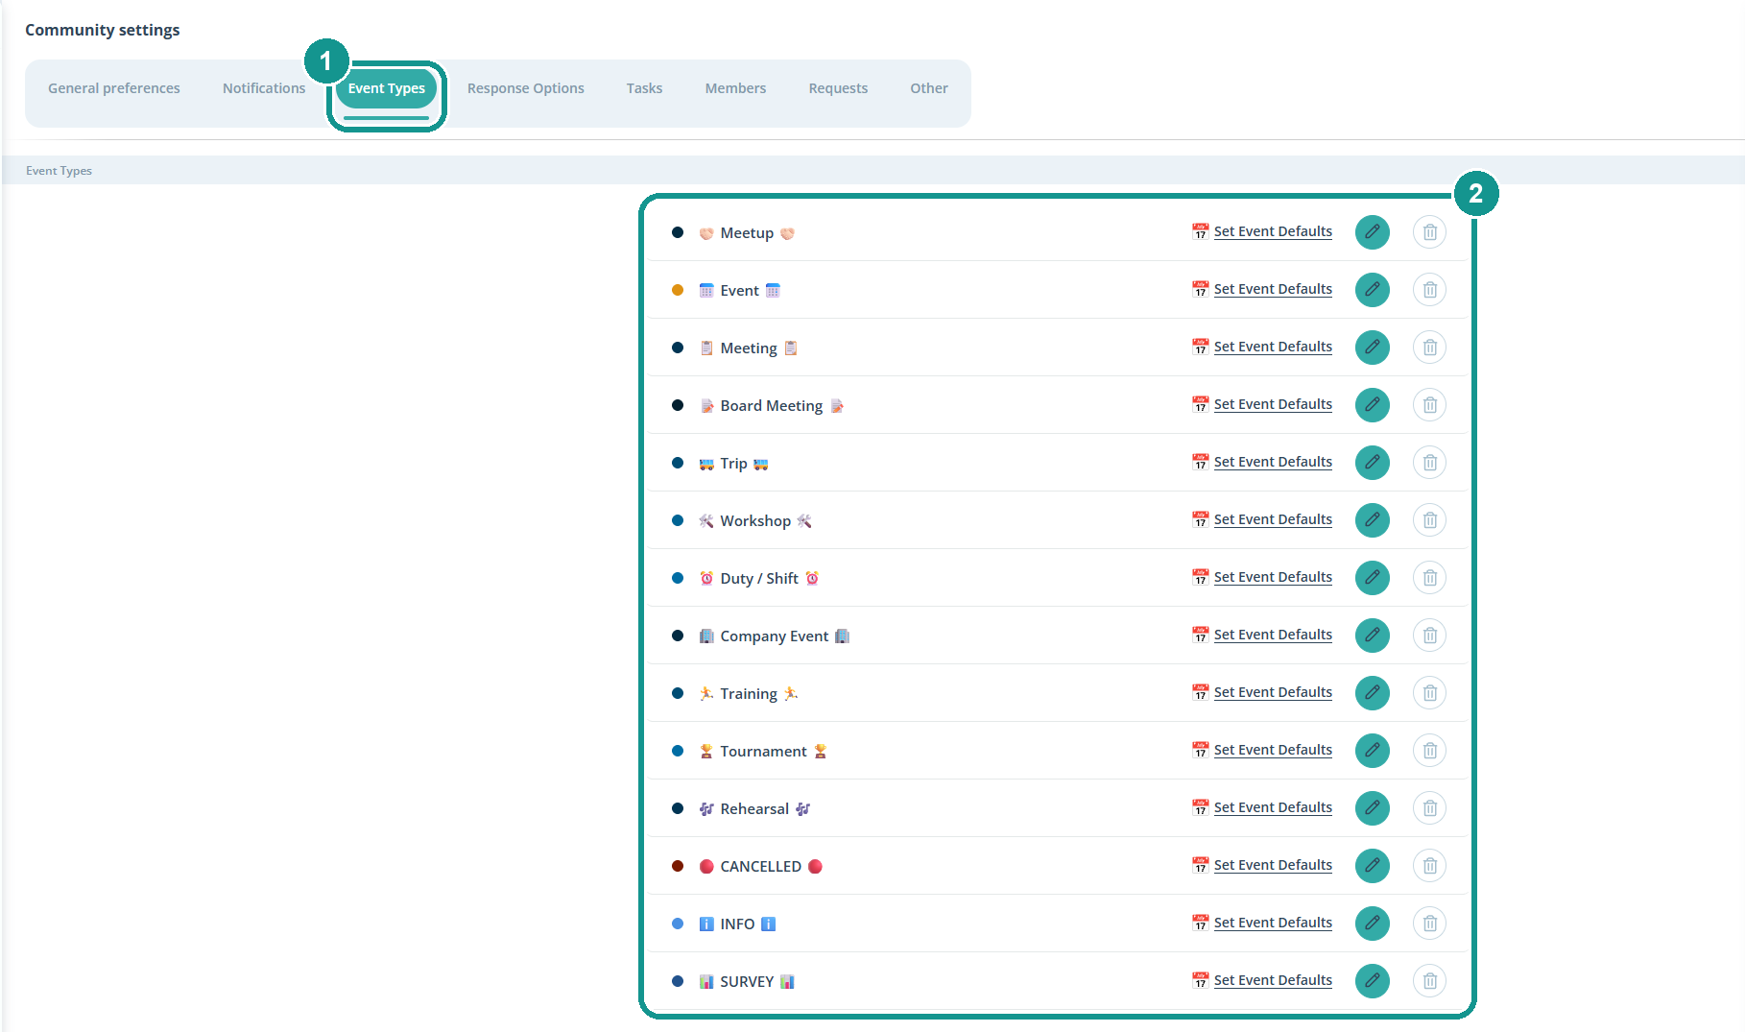Remove the Meeting event type via trash icon
The image size is (1745, 1032).
point(1429,348)
